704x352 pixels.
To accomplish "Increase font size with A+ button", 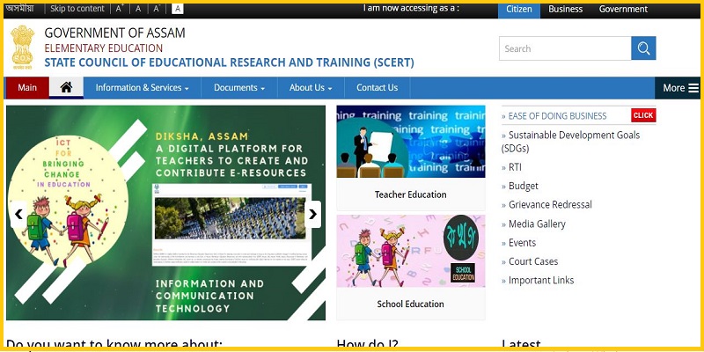I will point(120,9).
